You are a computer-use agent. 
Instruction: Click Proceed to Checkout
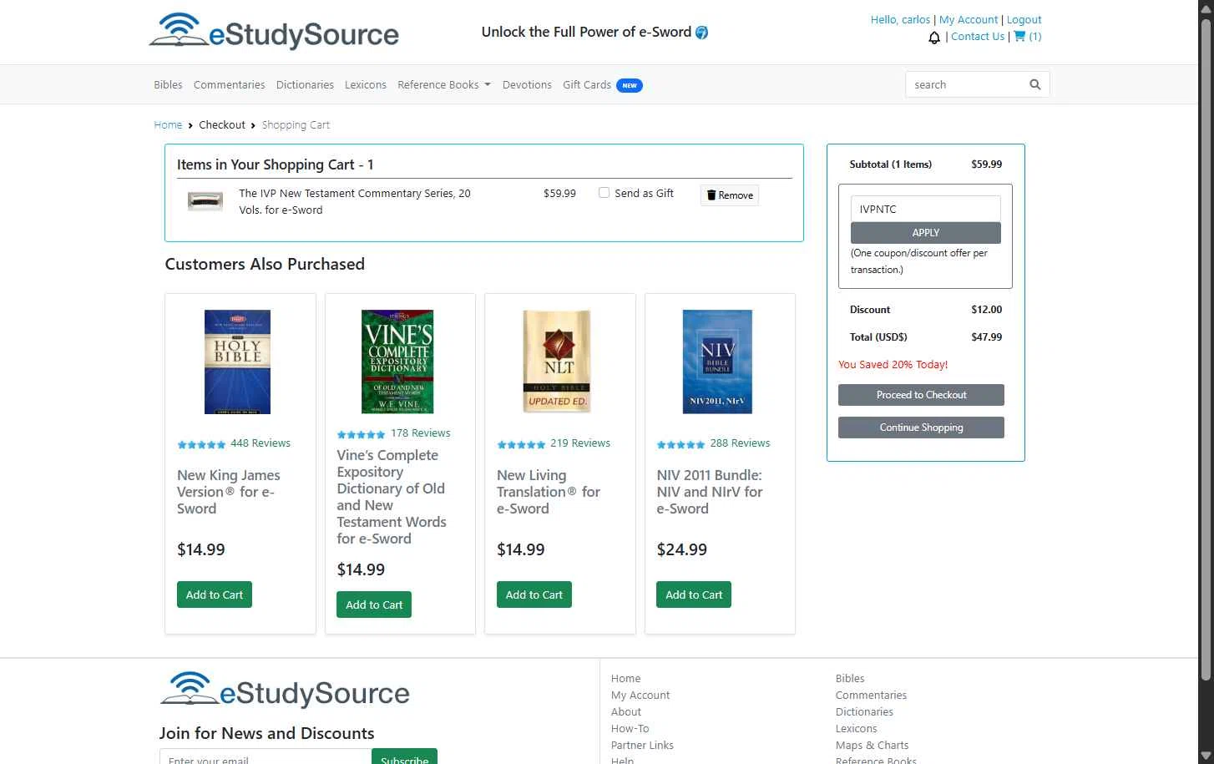tap(921, 395)
